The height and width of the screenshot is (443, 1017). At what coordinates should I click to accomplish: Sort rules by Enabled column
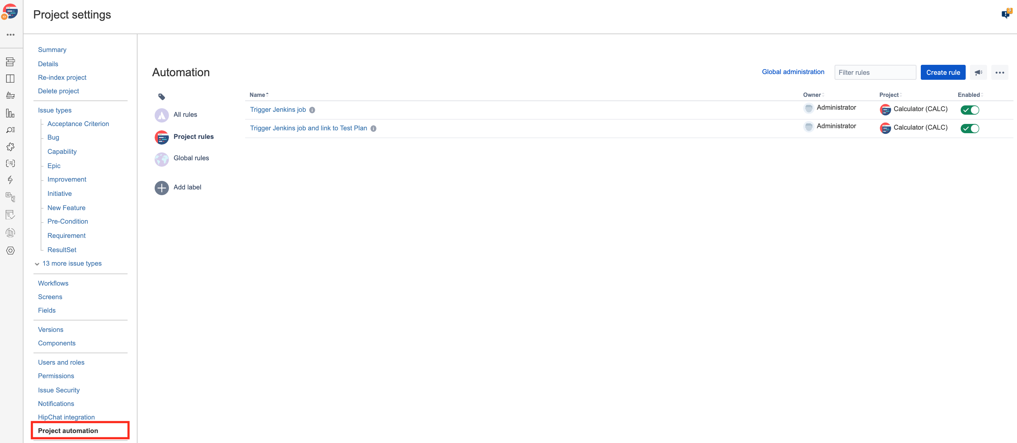(970, 95)
